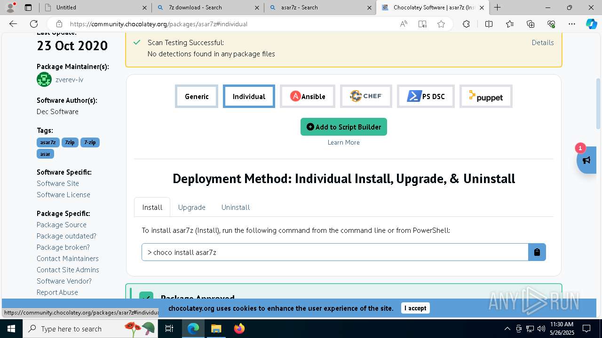Switch to the Uninstall tab

[236, 207]
